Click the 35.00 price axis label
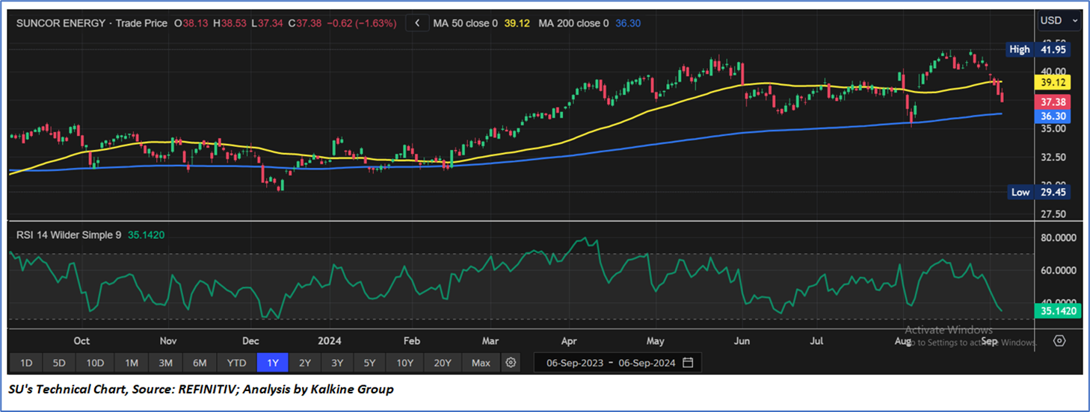 (1052, 129)
